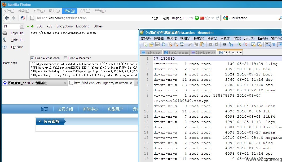This screenshot has height=162, width=282.
Task: Click the Open file icon in Notepad++
Action: click(x=151, y=44)
